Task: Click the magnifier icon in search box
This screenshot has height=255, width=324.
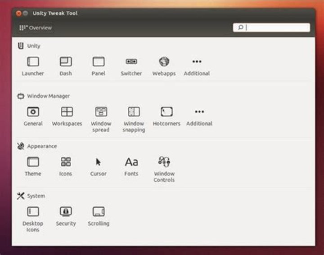Action: pyautogui.click(x=240, y=27)
